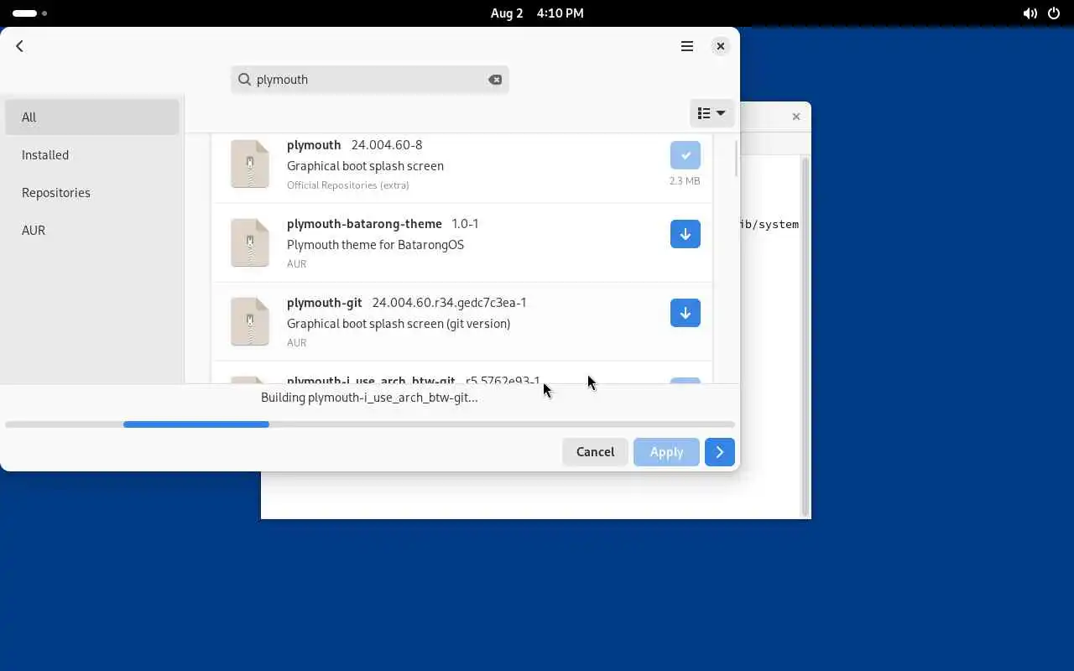This screenshot has width=1074, height=671.
Task: Select the AUR category
Action: (x=92, y=230)
